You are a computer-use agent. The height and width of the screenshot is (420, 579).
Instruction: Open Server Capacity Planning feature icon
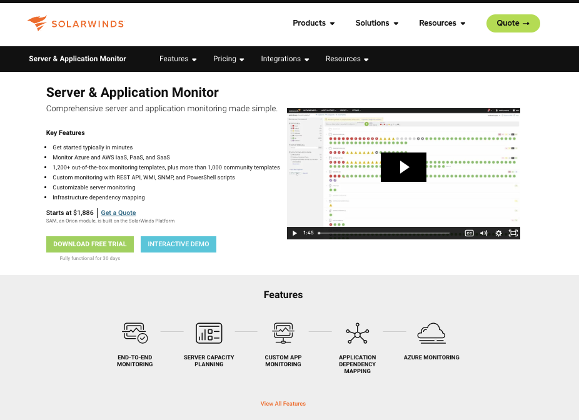(209, 333)
